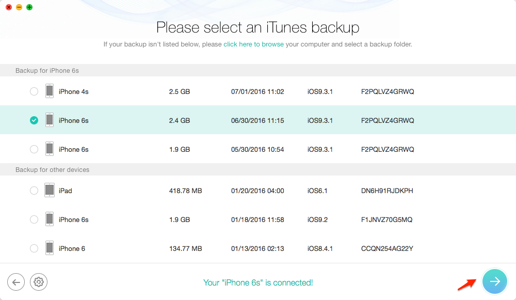This screenshot has height=300, width=516.
Task: Click the next arrow button to continue
Action: tap(495, 281)
